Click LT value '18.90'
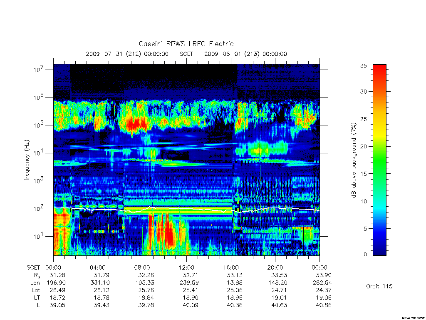 191,297
